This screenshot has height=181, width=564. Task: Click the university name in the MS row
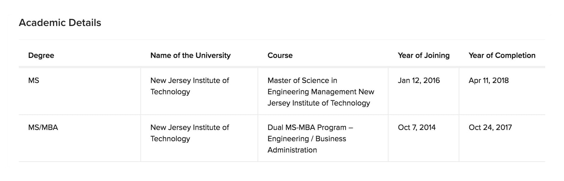[190, 86]
